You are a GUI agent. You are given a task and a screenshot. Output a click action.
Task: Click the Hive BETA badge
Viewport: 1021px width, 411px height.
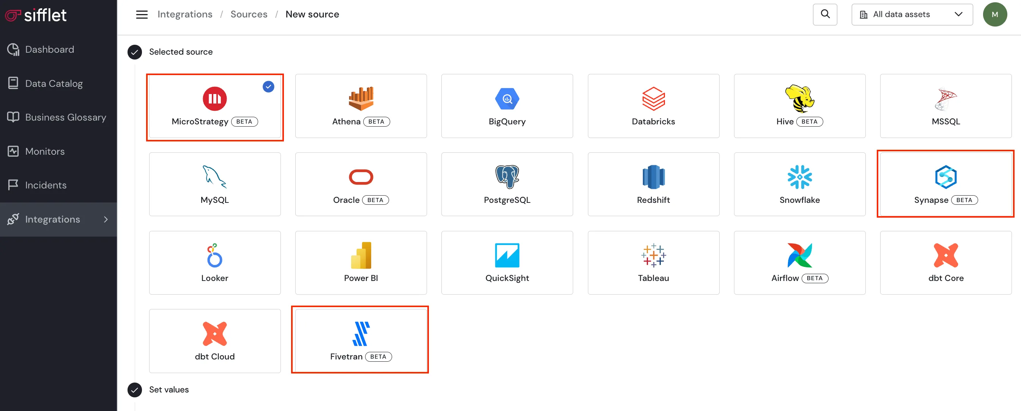tap(809, 122)
